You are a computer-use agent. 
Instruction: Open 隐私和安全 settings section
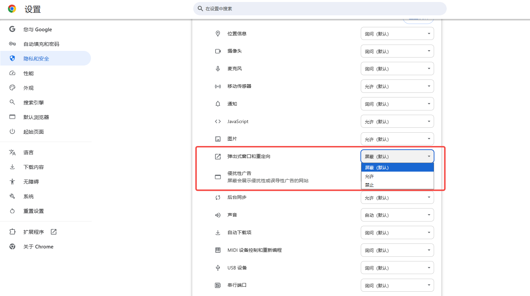pos(46,58)
